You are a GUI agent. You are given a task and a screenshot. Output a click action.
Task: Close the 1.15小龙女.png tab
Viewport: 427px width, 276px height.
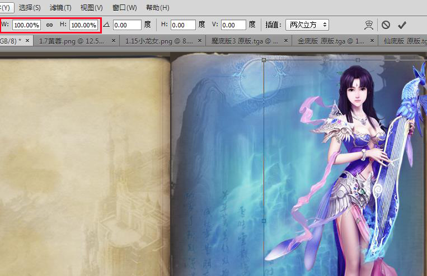pos(200,41)
